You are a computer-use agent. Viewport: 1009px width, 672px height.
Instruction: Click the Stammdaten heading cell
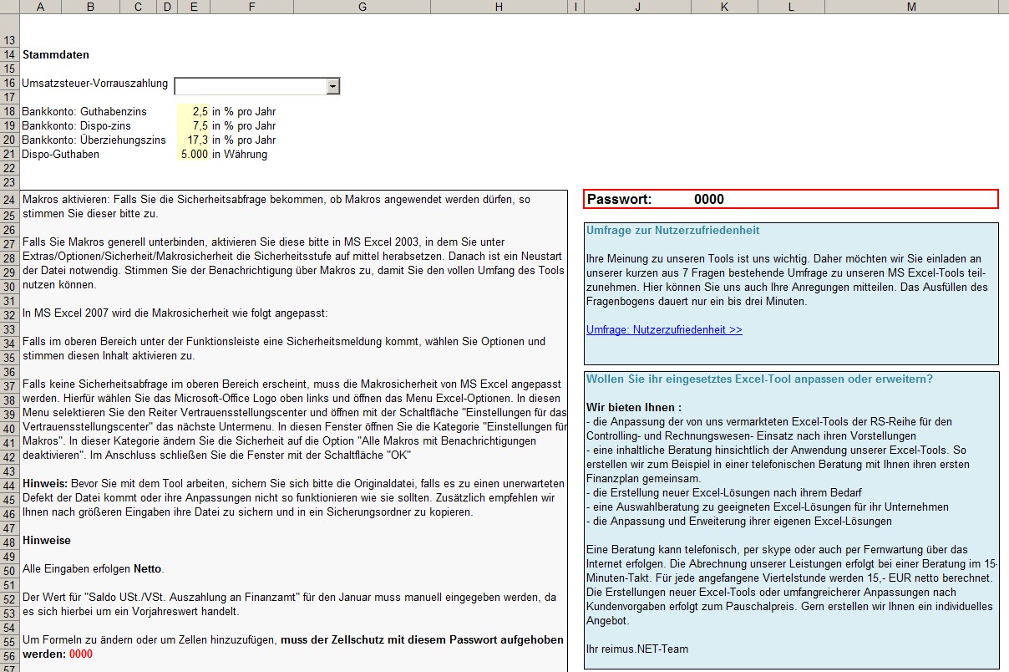55,55
